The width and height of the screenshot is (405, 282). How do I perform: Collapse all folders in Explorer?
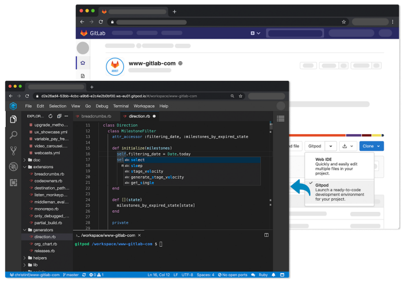click(59, 116)
